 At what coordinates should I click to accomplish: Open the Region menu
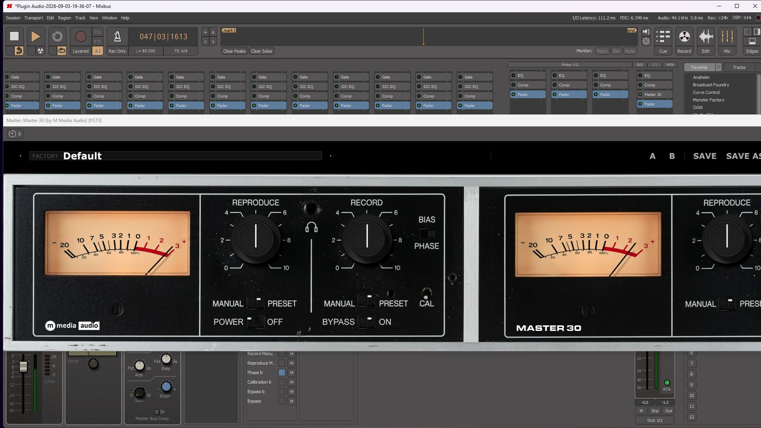click(64, 18)
